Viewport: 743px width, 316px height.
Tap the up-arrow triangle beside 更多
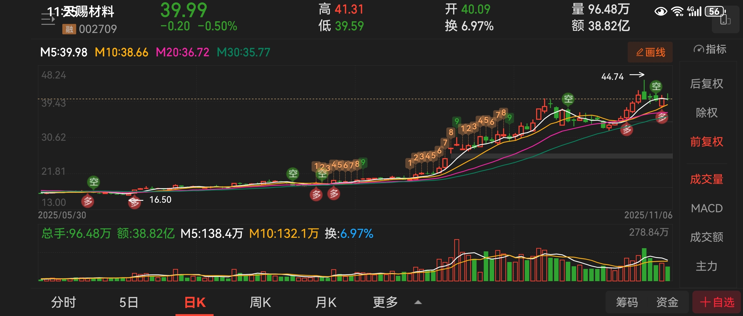pos(418,302)
